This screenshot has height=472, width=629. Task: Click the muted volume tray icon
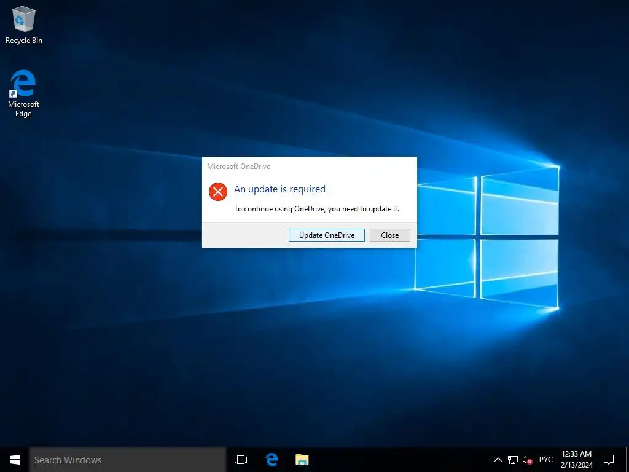pos(527,460)
